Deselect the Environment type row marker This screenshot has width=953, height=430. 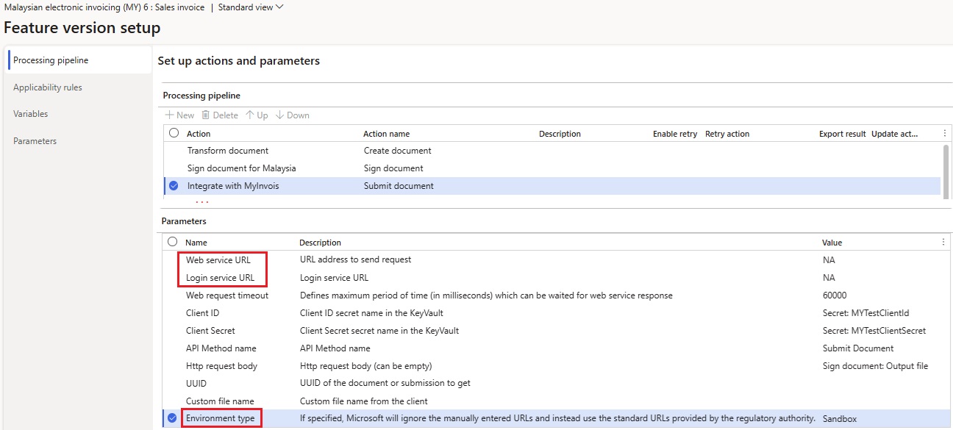pos(172,418)
